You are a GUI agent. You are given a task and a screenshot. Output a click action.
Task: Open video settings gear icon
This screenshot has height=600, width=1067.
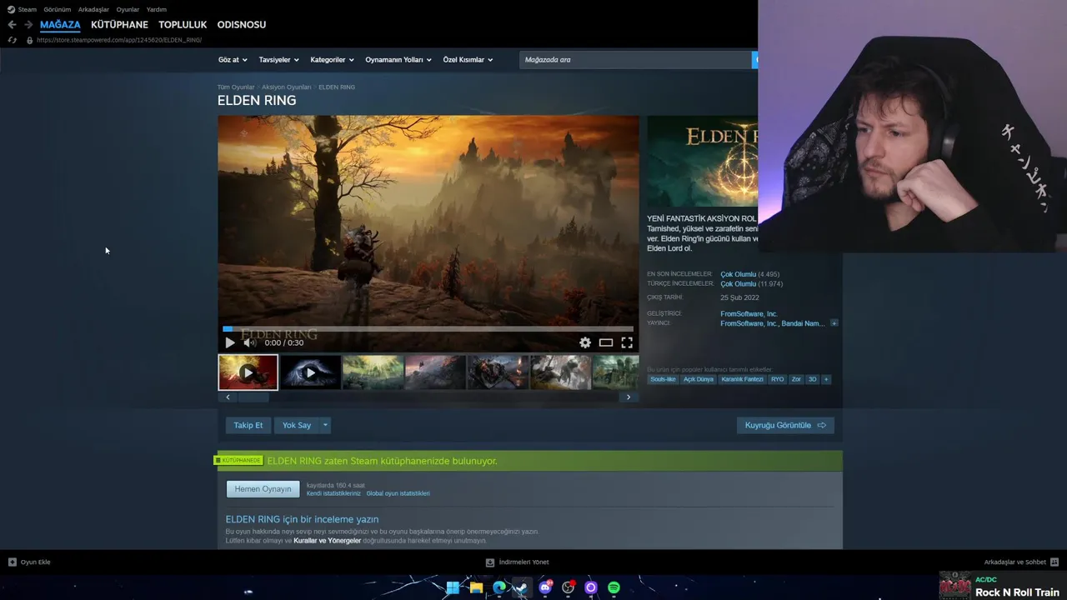(x=585, y=342)
